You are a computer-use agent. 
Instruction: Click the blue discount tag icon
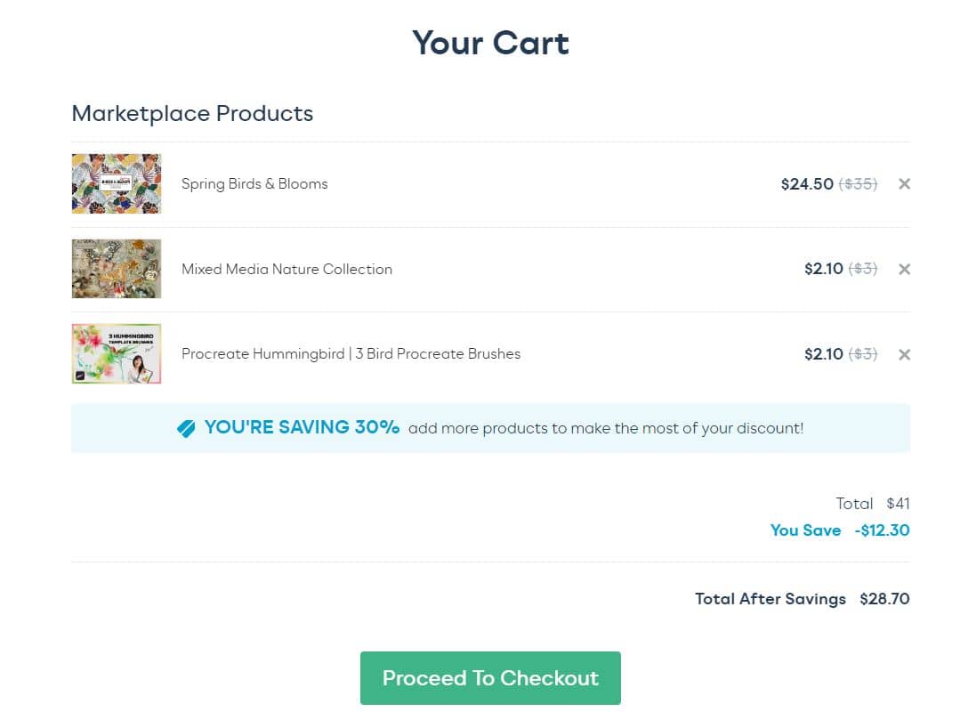[x=186, y=428]
